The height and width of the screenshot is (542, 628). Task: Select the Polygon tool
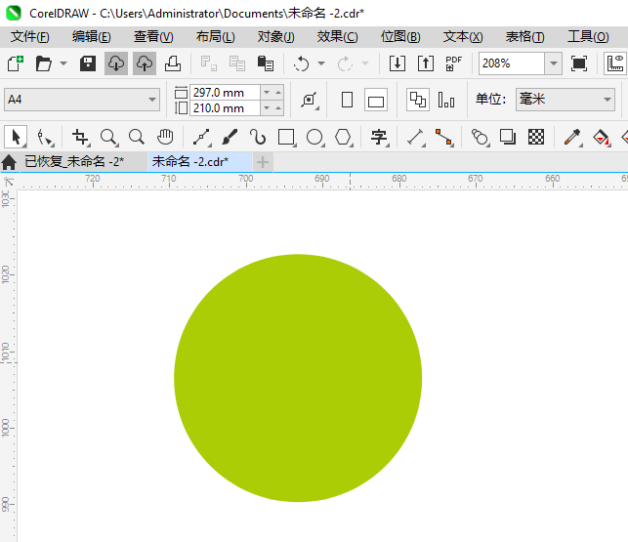click(343, 137)
